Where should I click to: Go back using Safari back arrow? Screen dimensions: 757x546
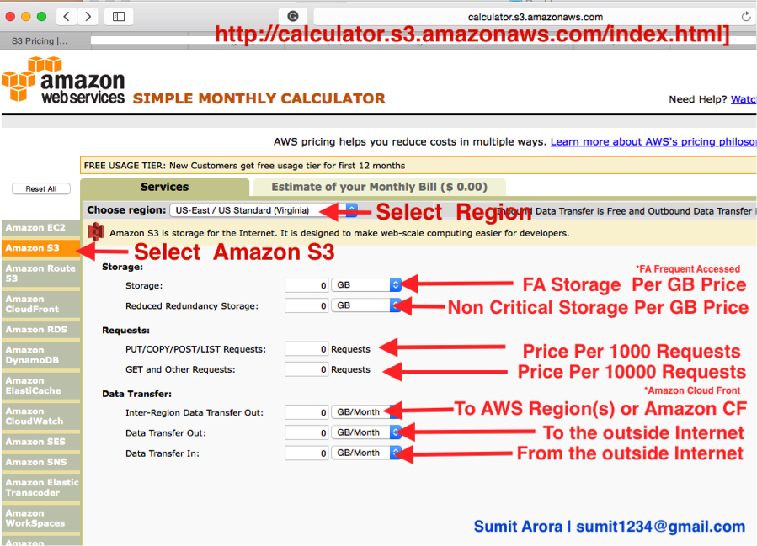tap(67, 16)
